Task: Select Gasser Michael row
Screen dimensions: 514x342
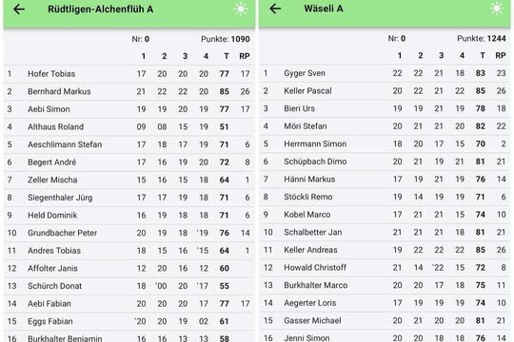Action: 385,321
